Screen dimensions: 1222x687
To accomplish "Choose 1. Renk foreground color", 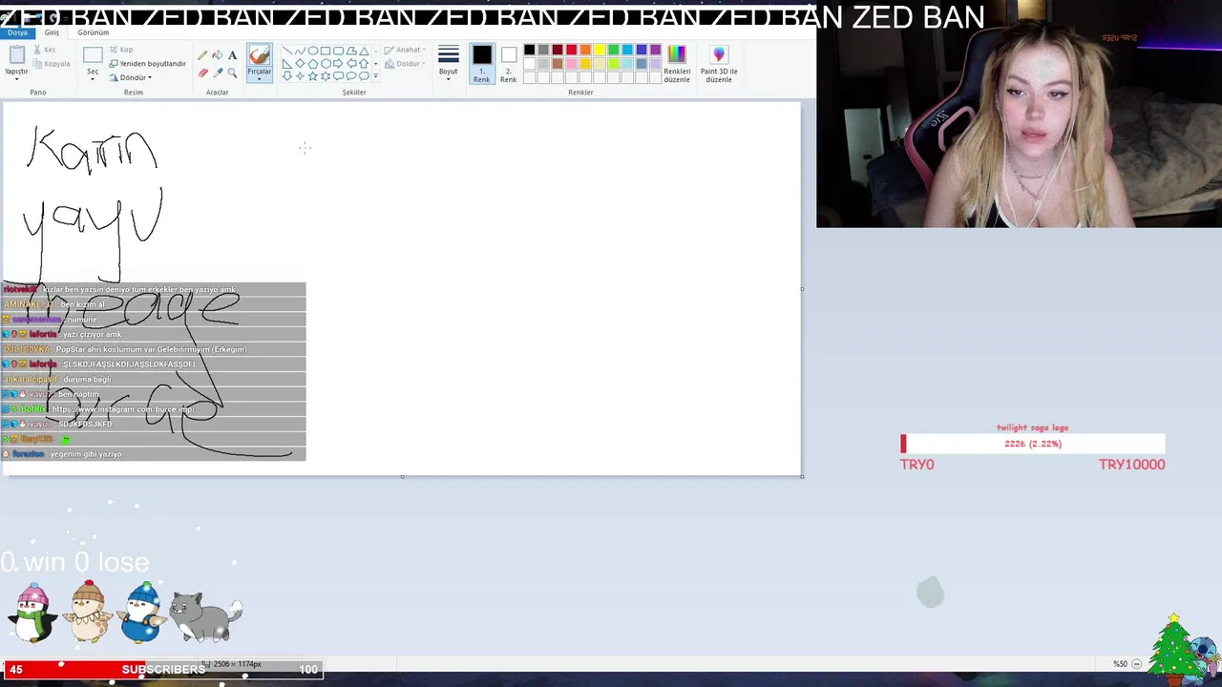I will (x=482, y=63).
